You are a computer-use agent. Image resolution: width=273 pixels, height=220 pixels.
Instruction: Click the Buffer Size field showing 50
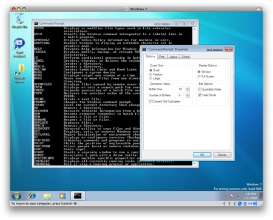click(182, 89)
